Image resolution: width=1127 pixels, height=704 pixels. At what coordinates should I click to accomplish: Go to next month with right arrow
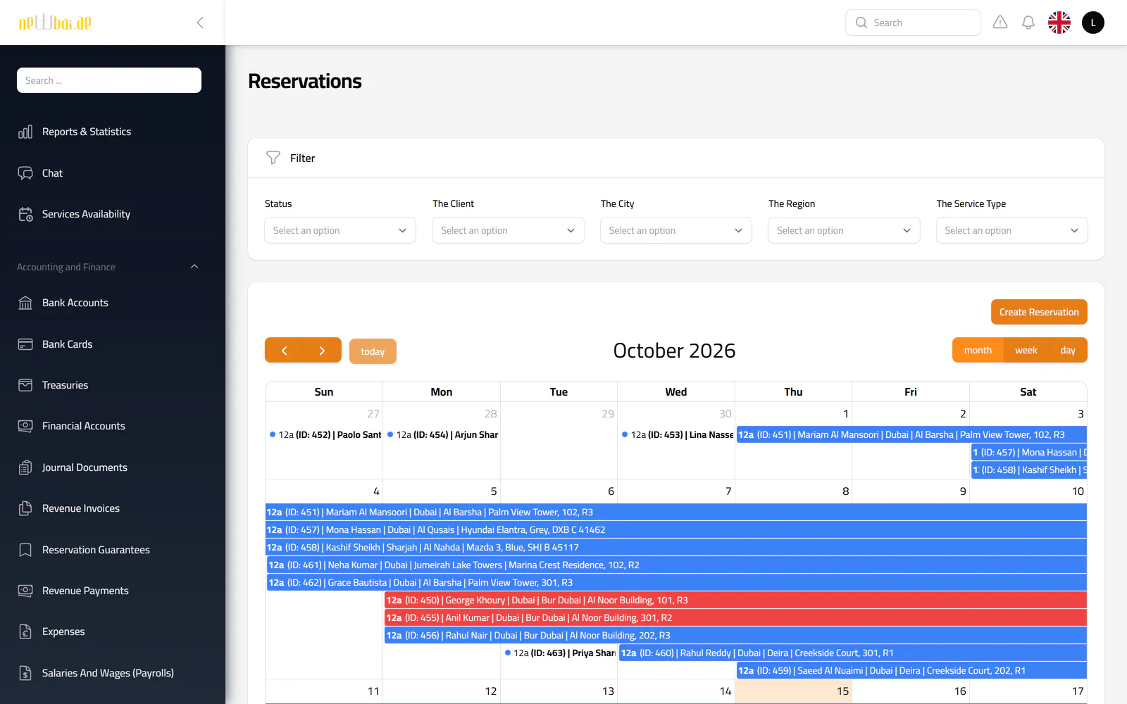pyautogui.click(x=322, y=351)
